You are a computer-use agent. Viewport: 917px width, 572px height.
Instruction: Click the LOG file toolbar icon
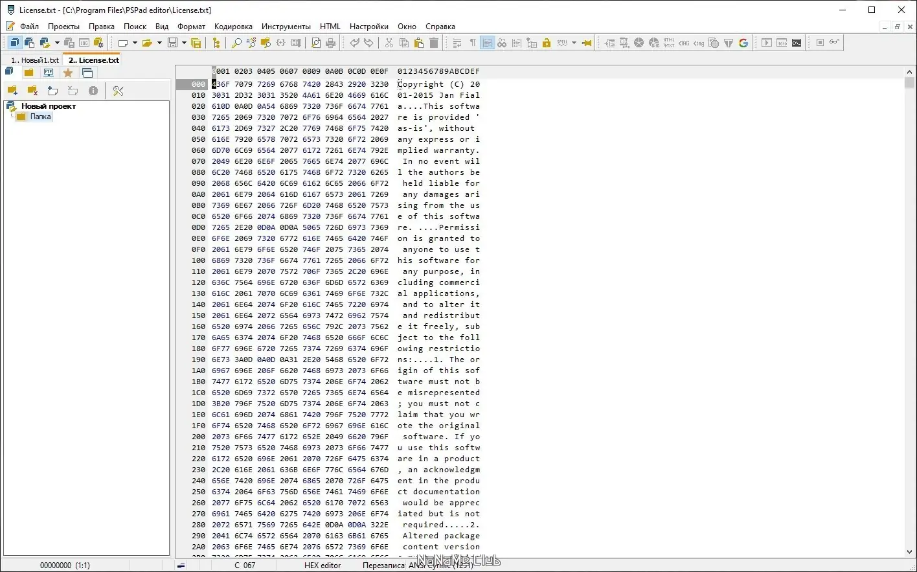(84, 43)
